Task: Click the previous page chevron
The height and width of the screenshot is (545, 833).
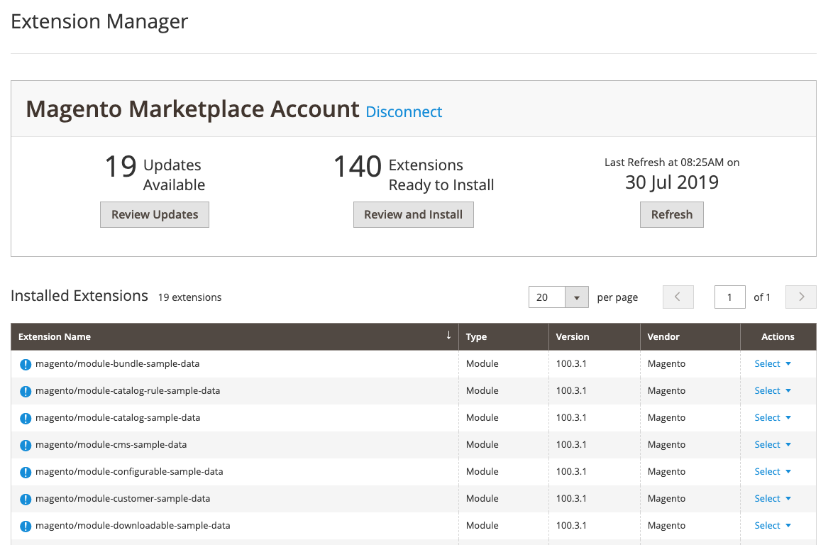Action: pyautogui.click(x=678, y=297)
